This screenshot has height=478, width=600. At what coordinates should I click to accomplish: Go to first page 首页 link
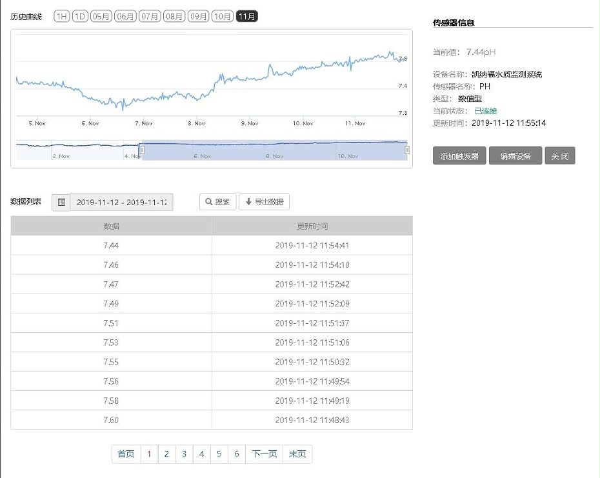126,454
